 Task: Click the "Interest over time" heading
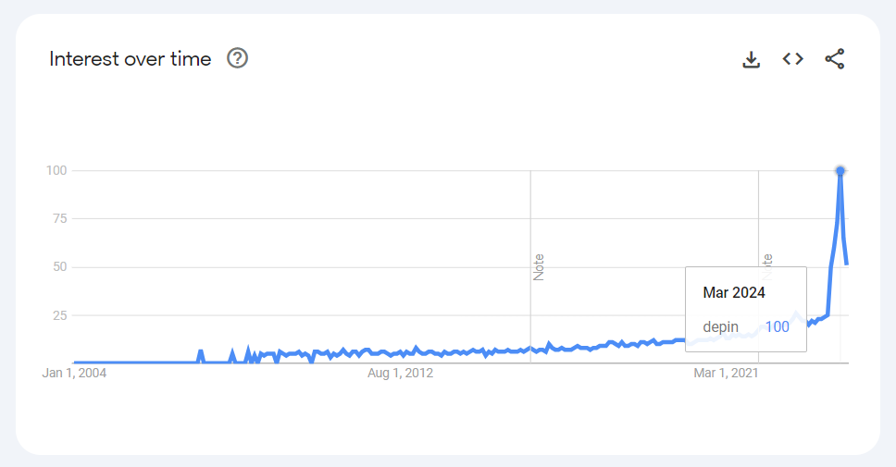131,59
